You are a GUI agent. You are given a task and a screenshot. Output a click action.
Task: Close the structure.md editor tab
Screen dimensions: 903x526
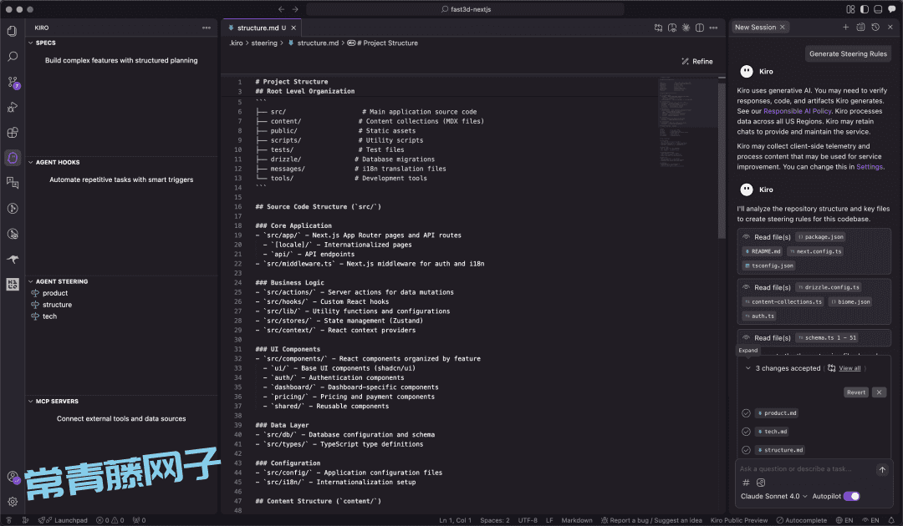click(293, 28)
